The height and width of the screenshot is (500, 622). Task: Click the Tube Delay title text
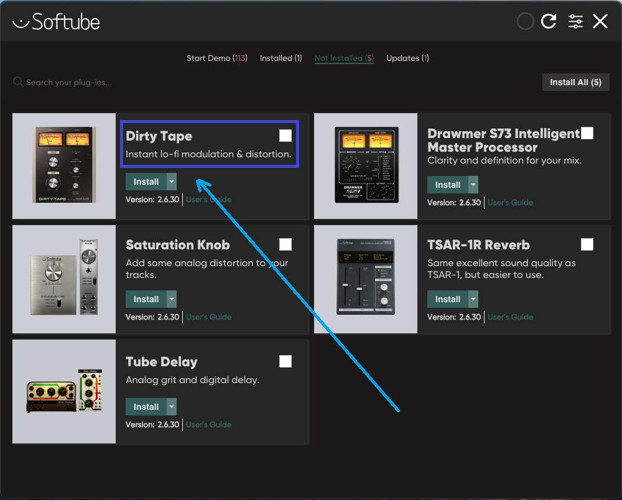pyautogui.click(x=162, y=361)
